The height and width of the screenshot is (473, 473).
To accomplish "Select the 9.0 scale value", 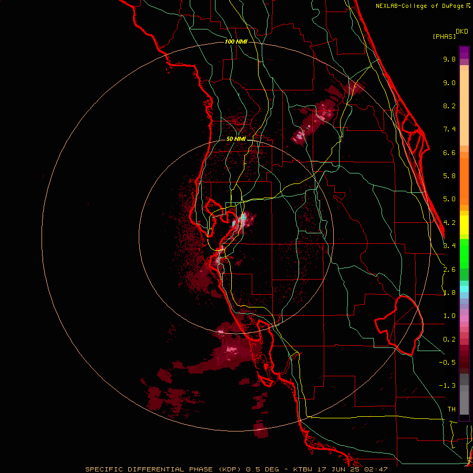I will 449,83.
